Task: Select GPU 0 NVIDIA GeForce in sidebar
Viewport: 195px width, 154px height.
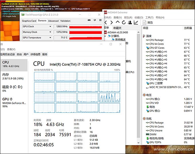Action: [x=14, y=103]
